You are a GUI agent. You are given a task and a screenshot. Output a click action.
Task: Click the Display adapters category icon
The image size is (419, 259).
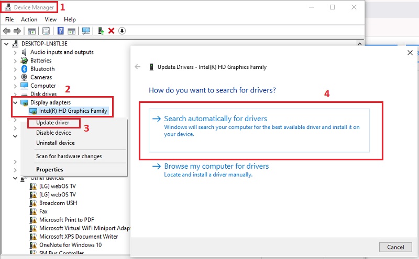click(x=24, y=102)
